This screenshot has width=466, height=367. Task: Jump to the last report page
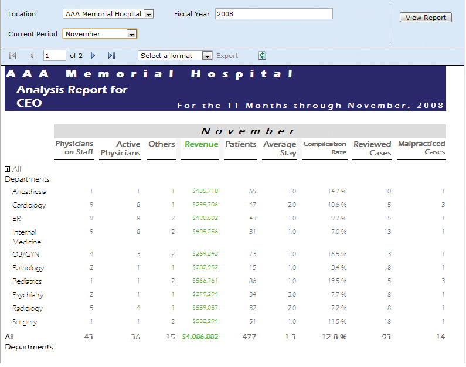click(111, 56)
